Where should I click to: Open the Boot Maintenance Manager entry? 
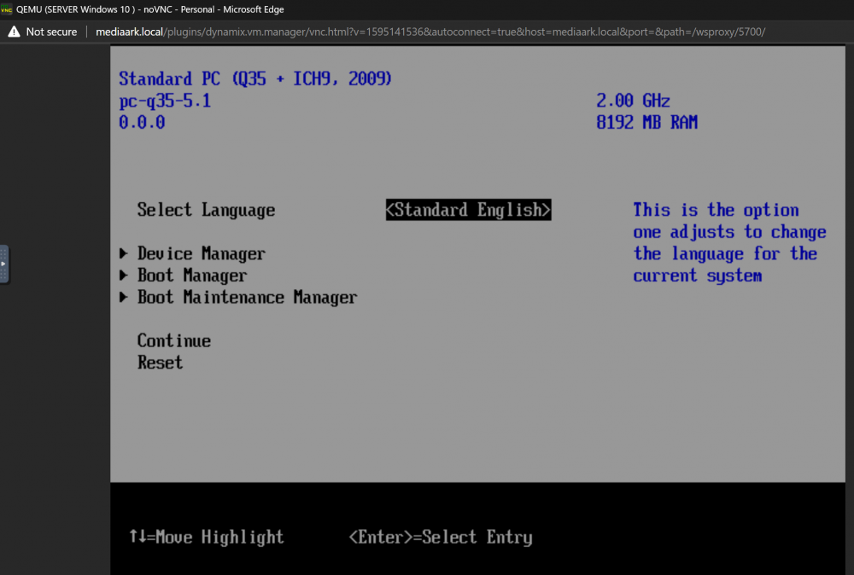tap(247, 298)
